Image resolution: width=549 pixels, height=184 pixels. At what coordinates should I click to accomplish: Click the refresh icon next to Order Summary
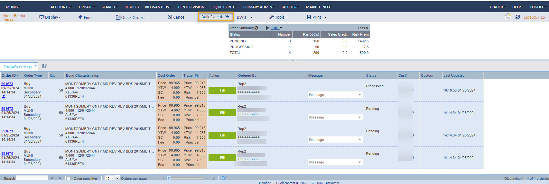256,28
